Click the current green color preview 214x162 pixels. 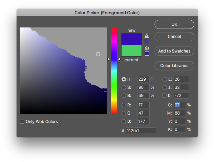pyautogui.click(x=131, y=50)
